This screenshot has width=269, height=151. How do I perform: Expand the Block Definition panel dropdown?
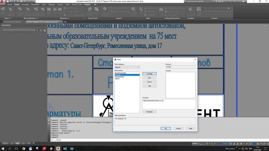coord(31,18)
